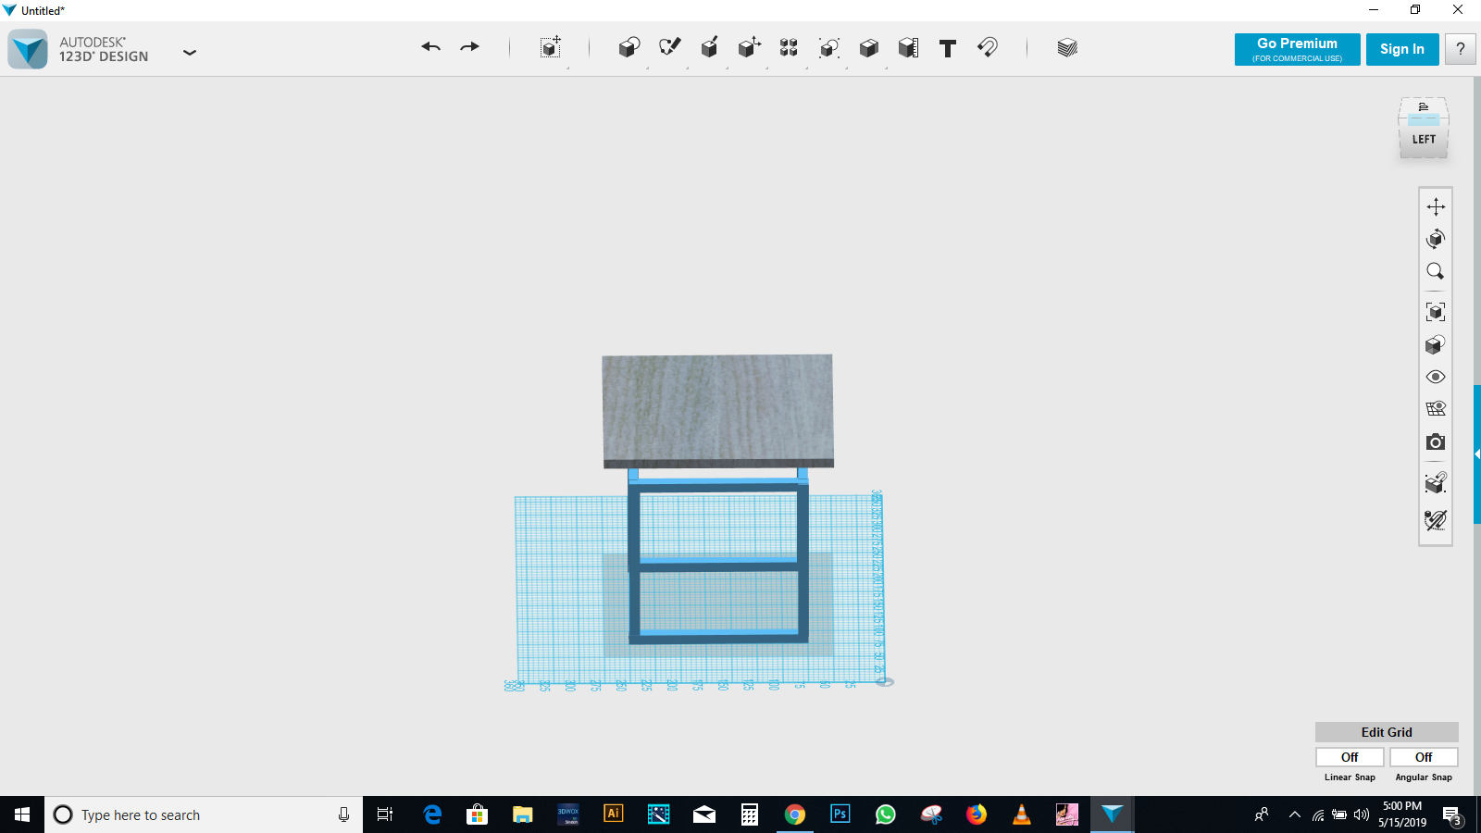
Task: Open Edit Grid settings
Action: pyautogui.click(x=1385, y=731)
